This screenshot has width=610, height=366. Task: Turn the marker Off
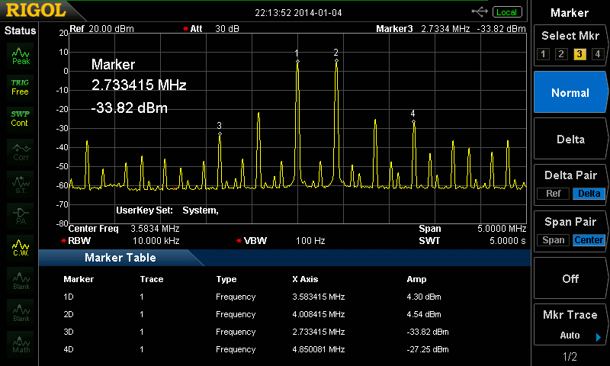point(570,279)
